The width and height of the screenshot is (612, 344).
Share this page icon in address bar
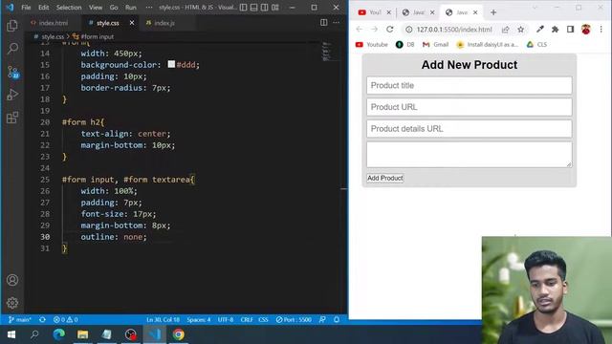coord(506,30)
